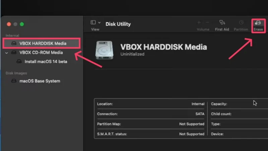Open the Partition toolbar item
The height and width of the screenshot is (151, 268).
tap(241, 26)
